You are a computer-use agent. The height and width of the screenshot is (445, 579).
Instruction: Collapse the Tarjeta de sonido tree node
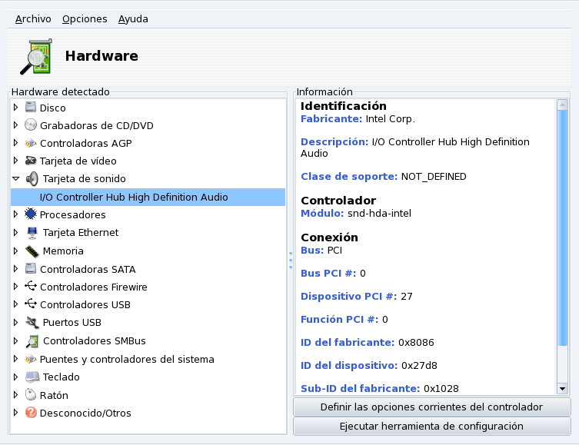(16, 178)
